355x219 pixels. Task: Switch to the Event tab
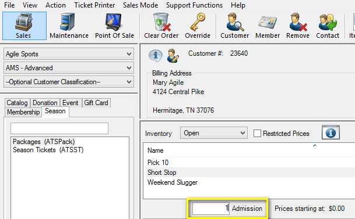click(71, 103)
